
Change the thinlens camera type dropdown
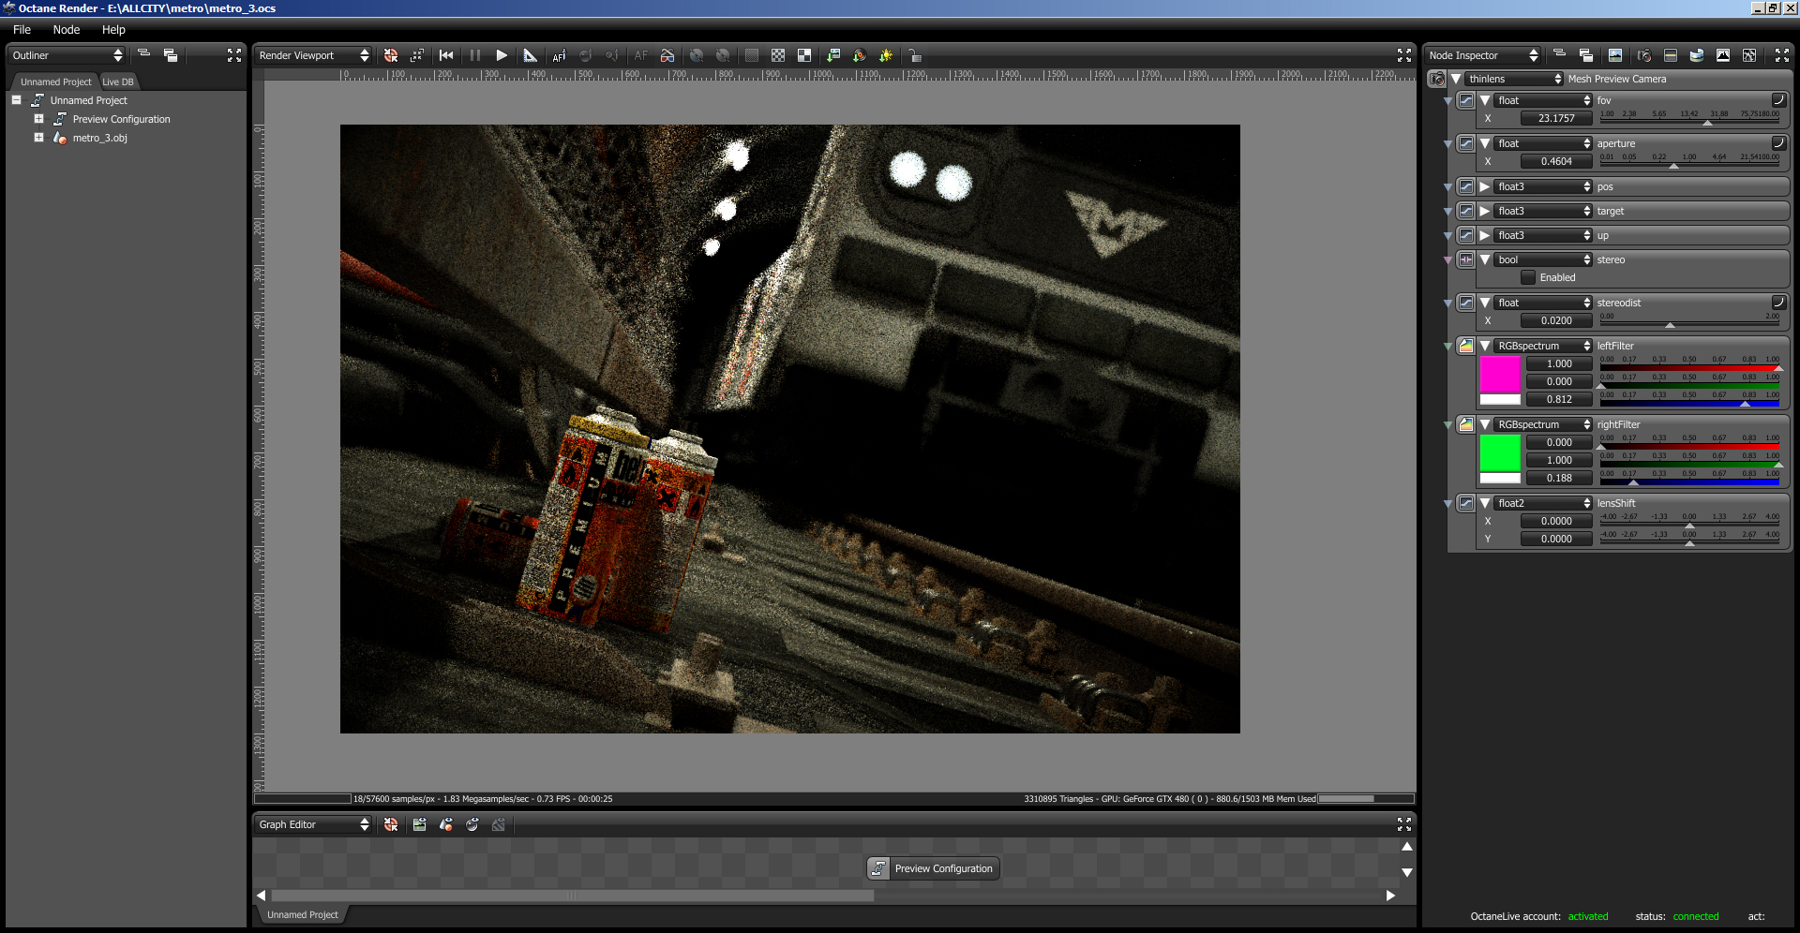tap(1515, 79)
